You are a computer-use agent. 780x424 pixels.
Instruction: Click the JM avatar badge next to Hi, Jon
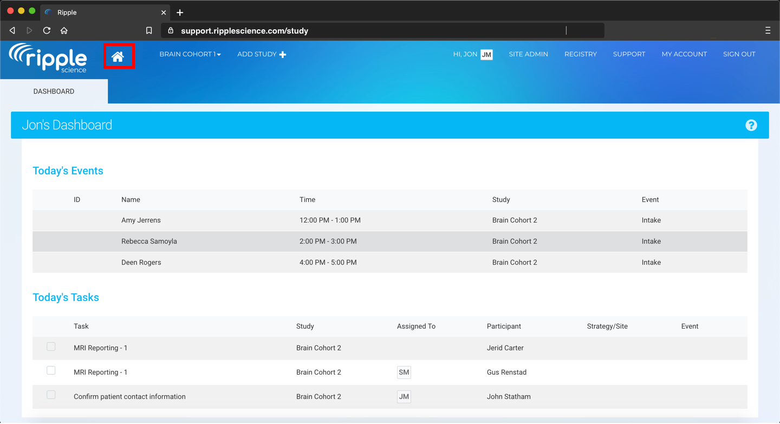[486, 54]
